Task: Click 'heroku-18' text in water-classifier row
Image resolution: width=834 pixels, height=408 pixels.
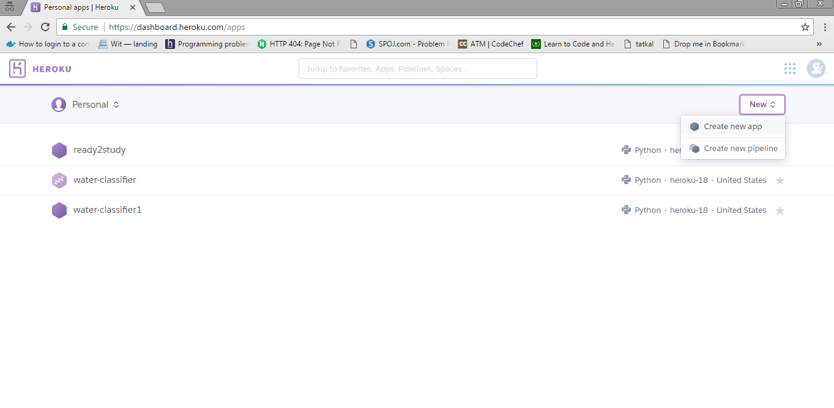Action: click(688, 180)
